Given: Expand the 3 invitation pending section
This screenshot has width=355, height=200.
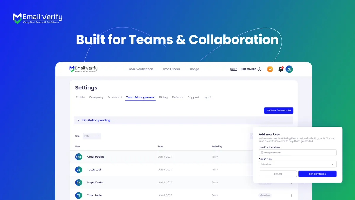Looking at the screenshot, I should pyautogui.click(x=183, y=120).
